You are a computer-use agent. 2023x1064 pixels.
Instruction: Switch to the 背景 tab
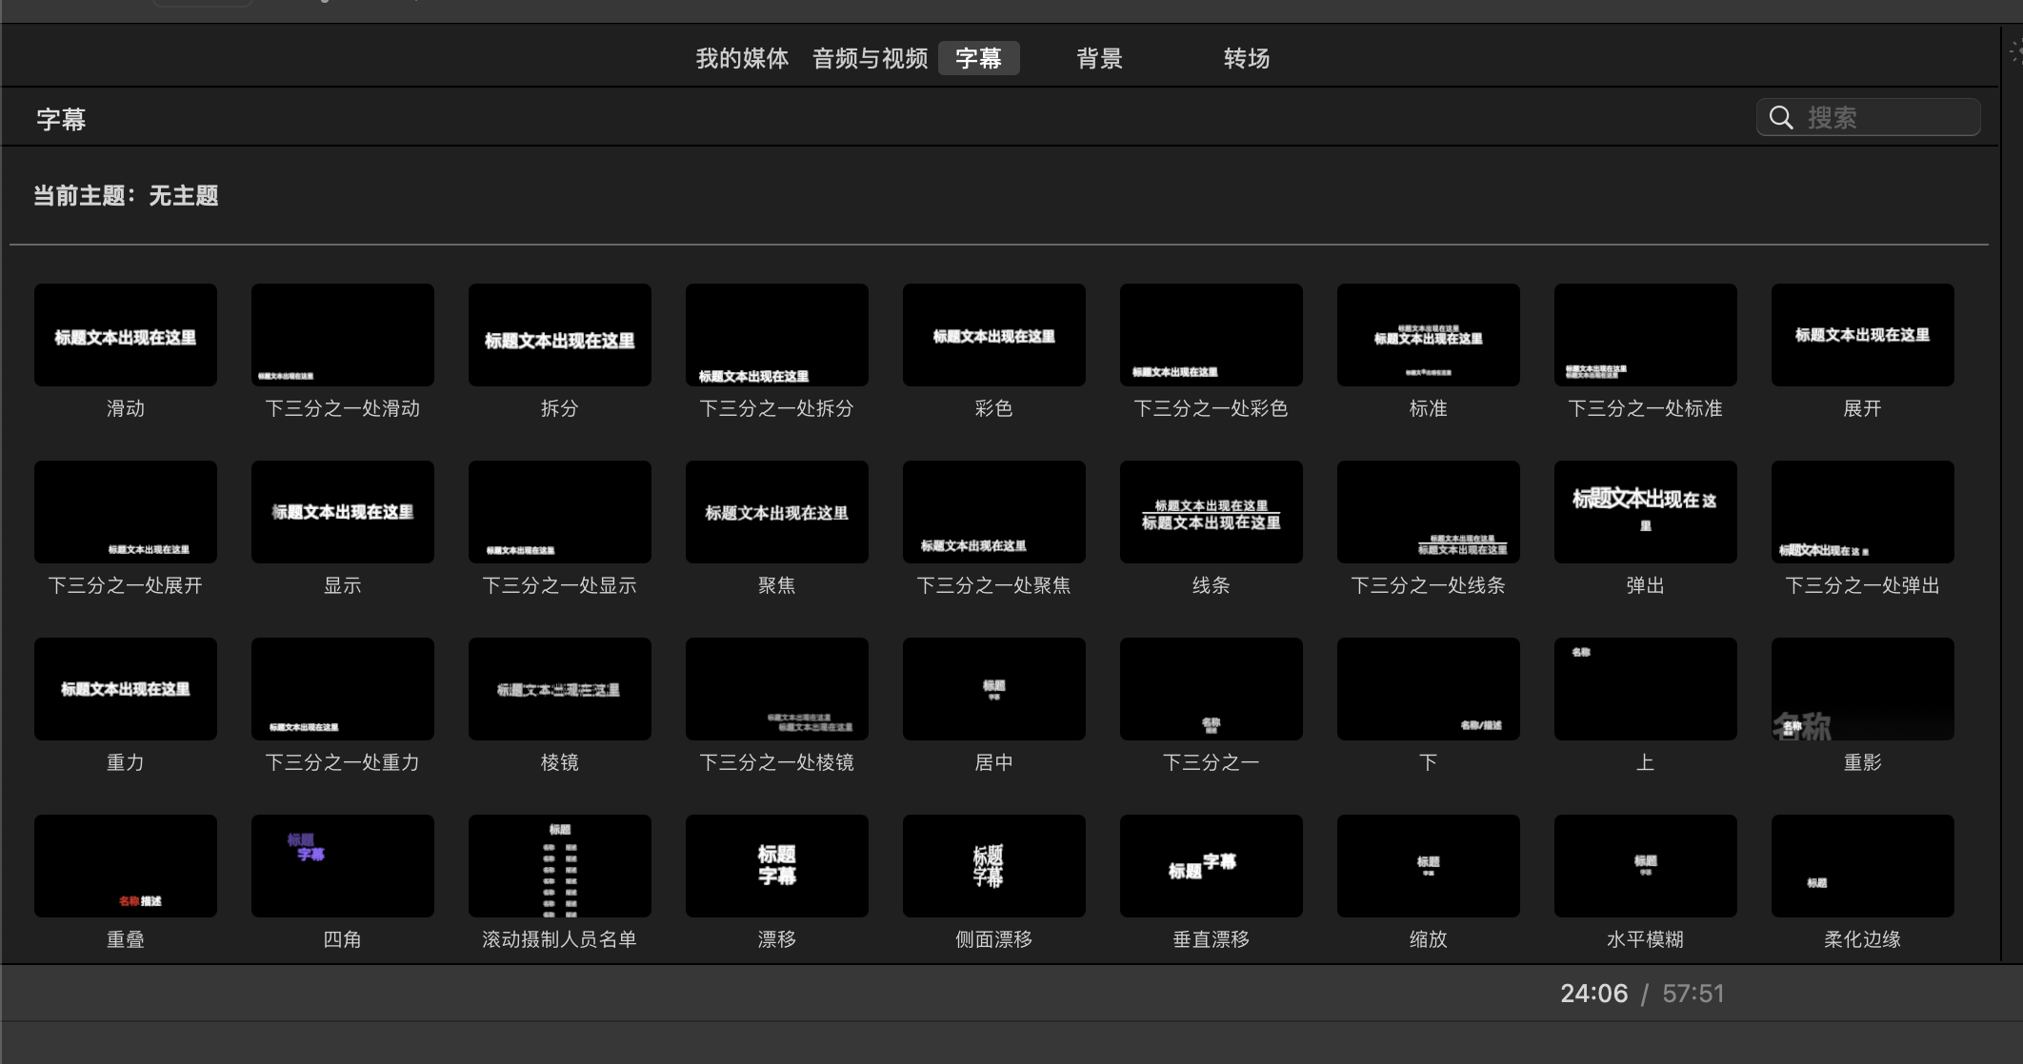coord(1099,58)
